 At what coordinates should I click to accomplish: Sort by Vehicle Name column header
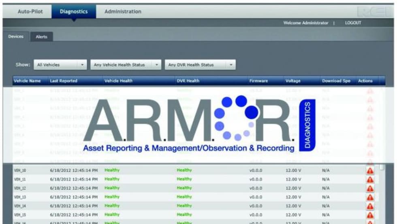tap(28, 81)
